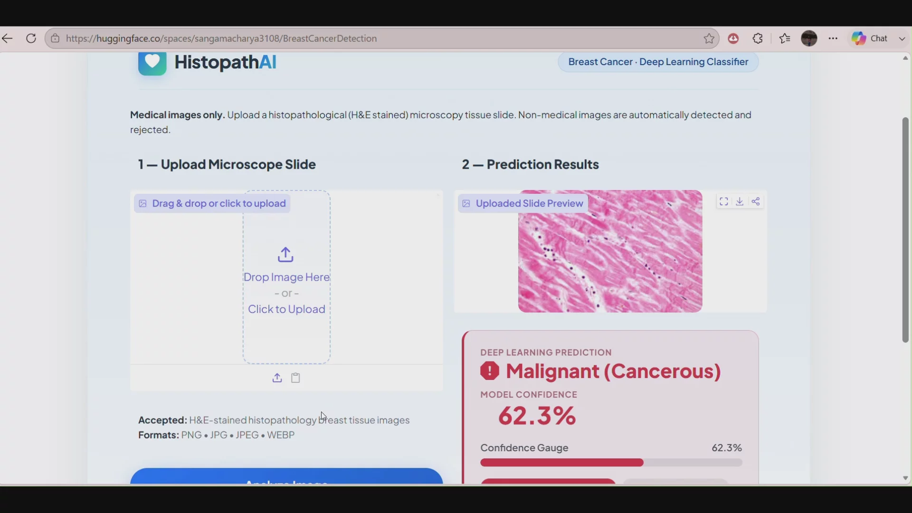The height and width of the screenshot is (513, 912).
Task: Open browser extensions puzzle icon
Action: 758,38
